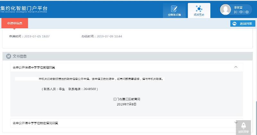Select the 问政互动 module tab
The width and height of the screenshot is (257, 135).
click(199, 11)
